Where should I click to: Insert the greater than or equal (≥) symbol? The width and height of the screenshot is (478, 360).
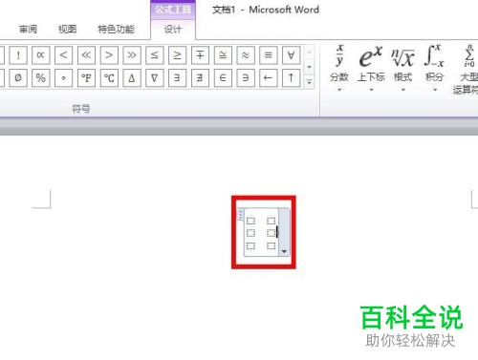click(177, 55)
